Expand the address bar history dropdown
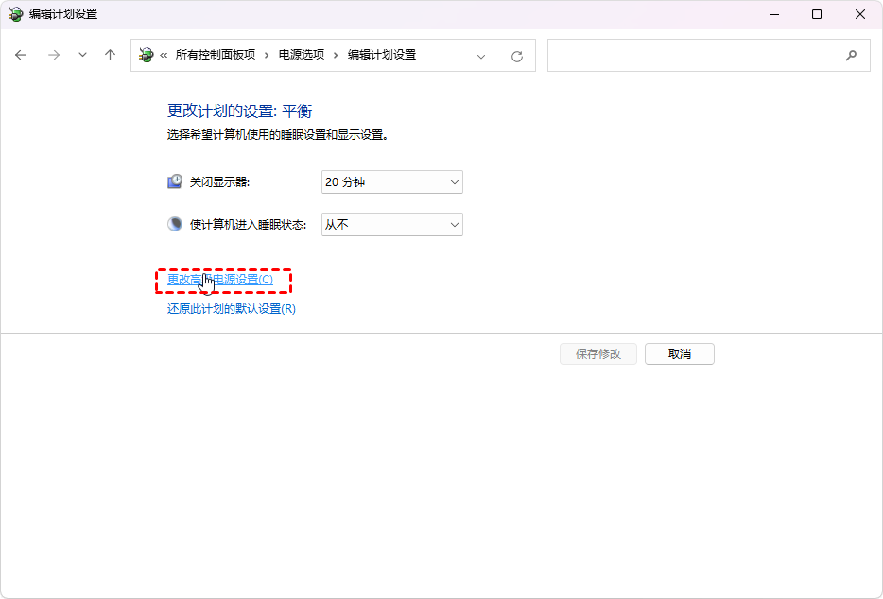This screenshot has width=883, height=599. point(481,56)
